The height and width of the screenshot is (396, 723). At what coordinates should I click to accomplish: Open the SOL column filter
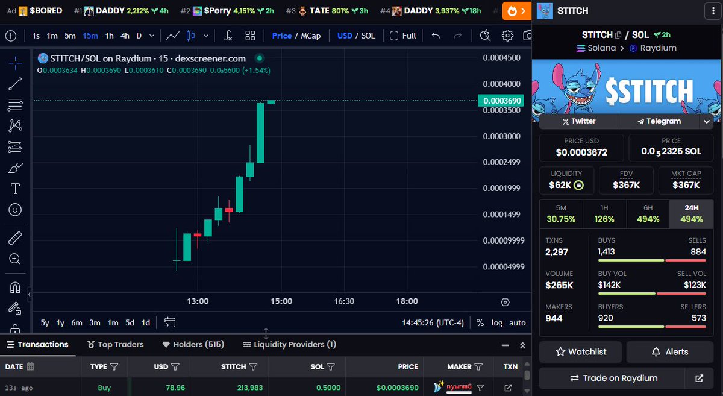[x=331, y=366]
